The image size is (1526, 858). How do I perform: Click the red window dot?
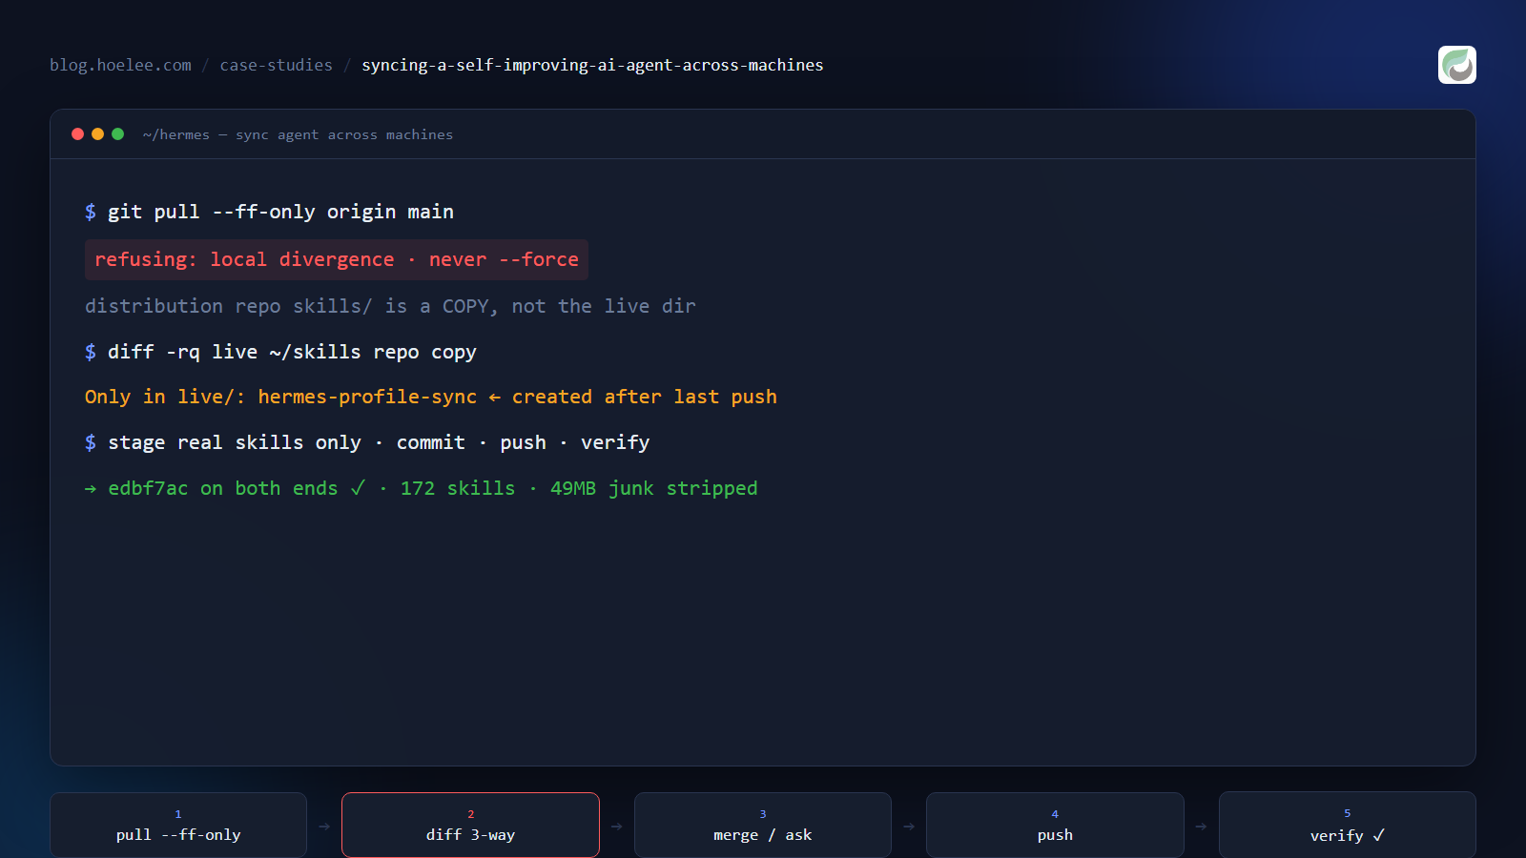pos(77,134)
